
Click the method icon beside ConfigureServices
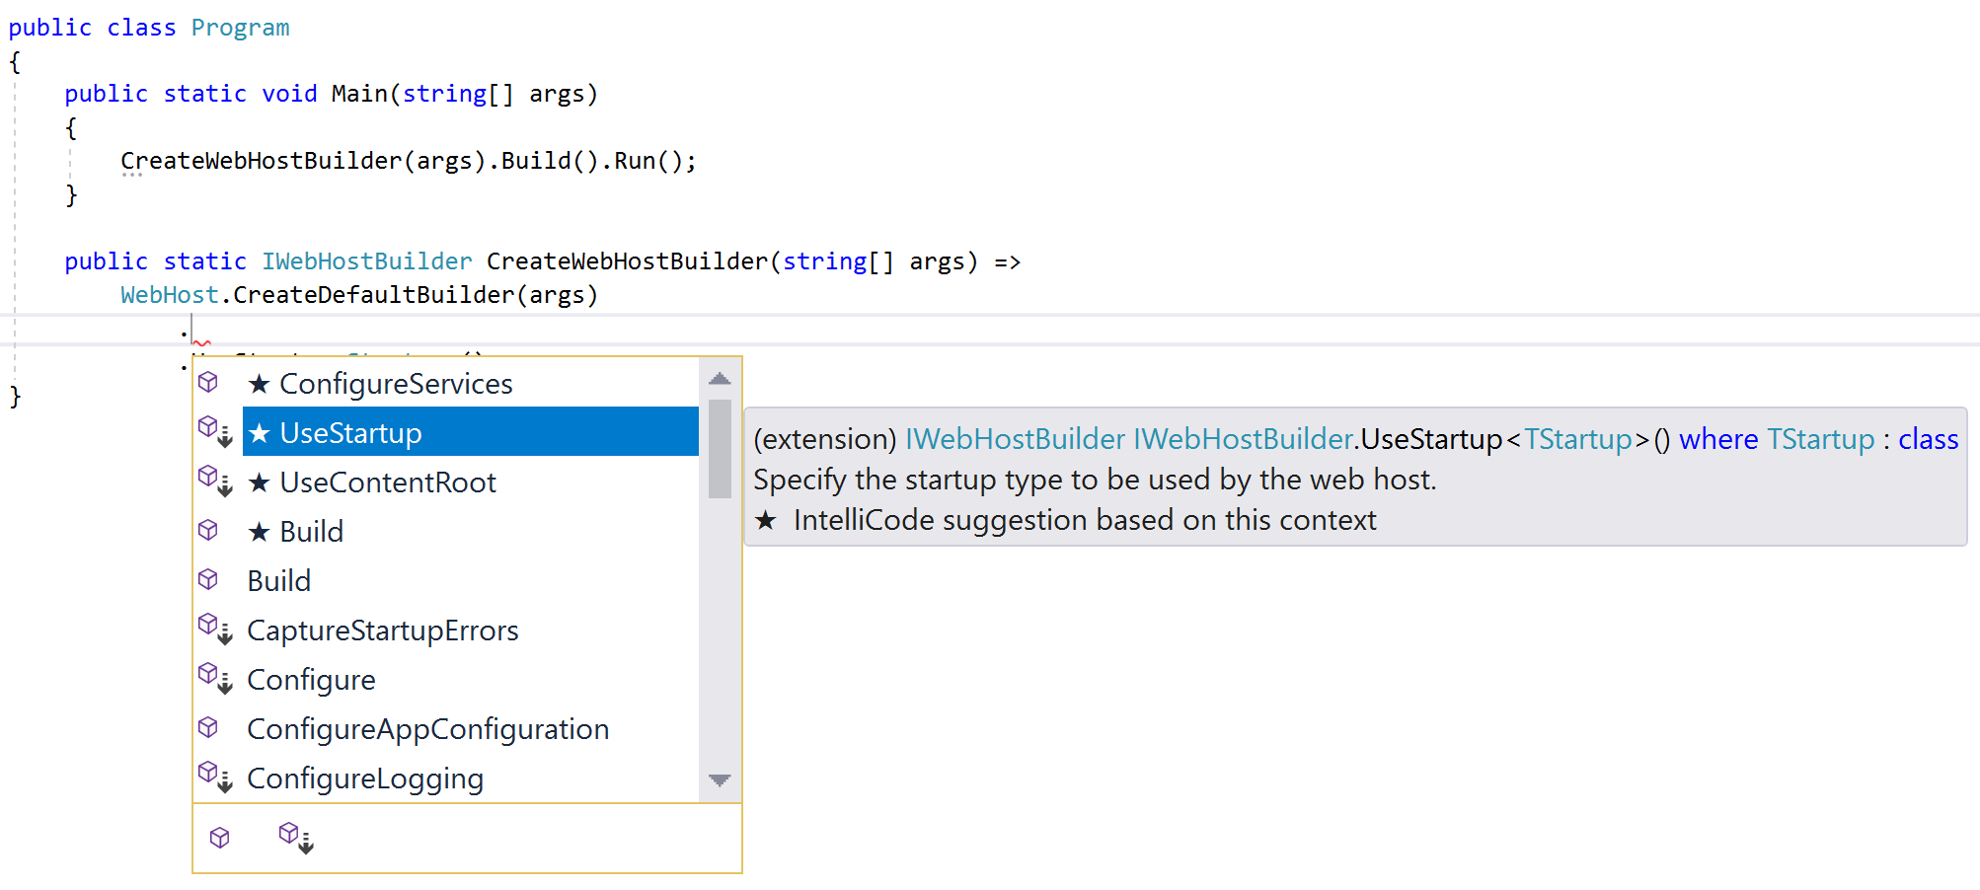(208, 382)
